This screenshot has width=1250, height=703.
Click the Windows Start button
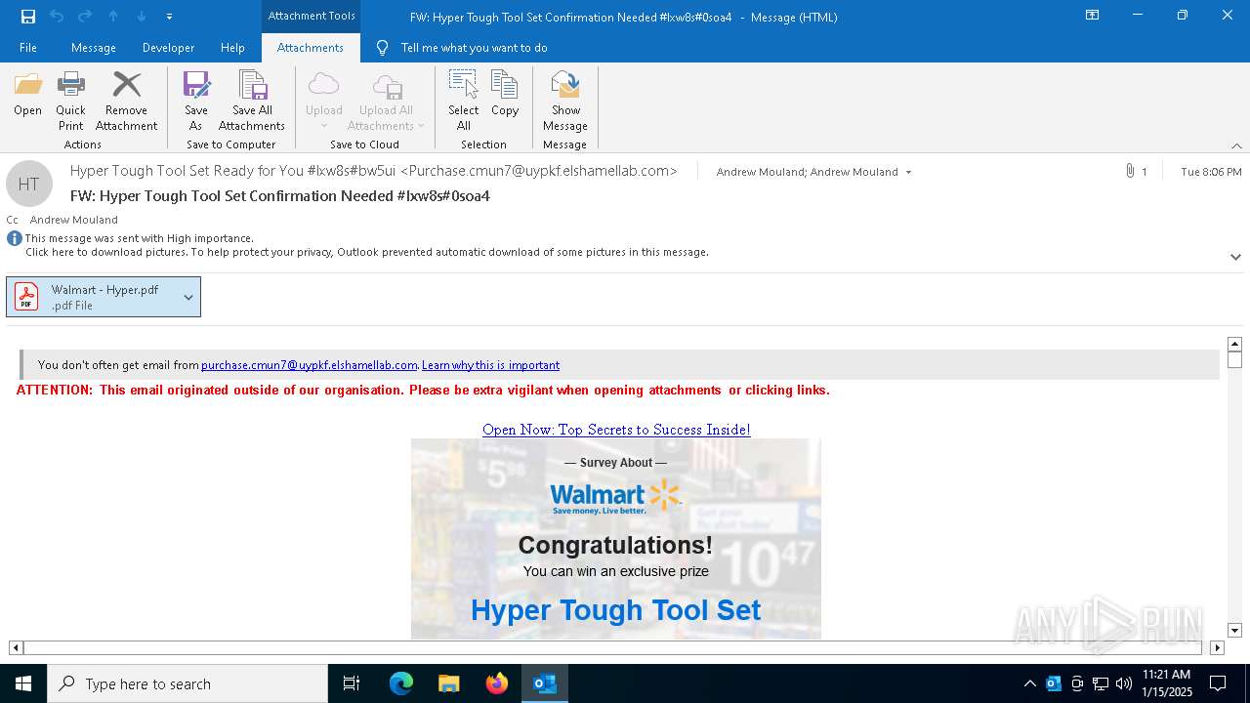(x=23, y=683)
